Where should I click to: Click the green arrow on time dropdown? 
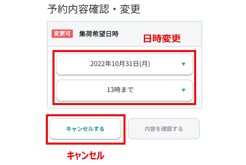pos(184,90)
